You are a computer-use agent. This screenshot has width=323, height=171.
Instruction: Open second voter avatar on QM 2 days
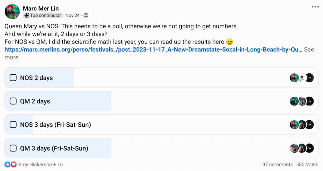pyautogui.click(x=302, y=101)
